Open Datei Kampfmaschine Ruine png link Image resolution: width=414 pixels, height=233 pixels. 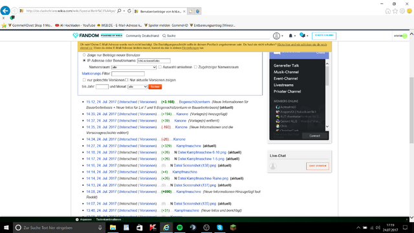click(202, 179)
